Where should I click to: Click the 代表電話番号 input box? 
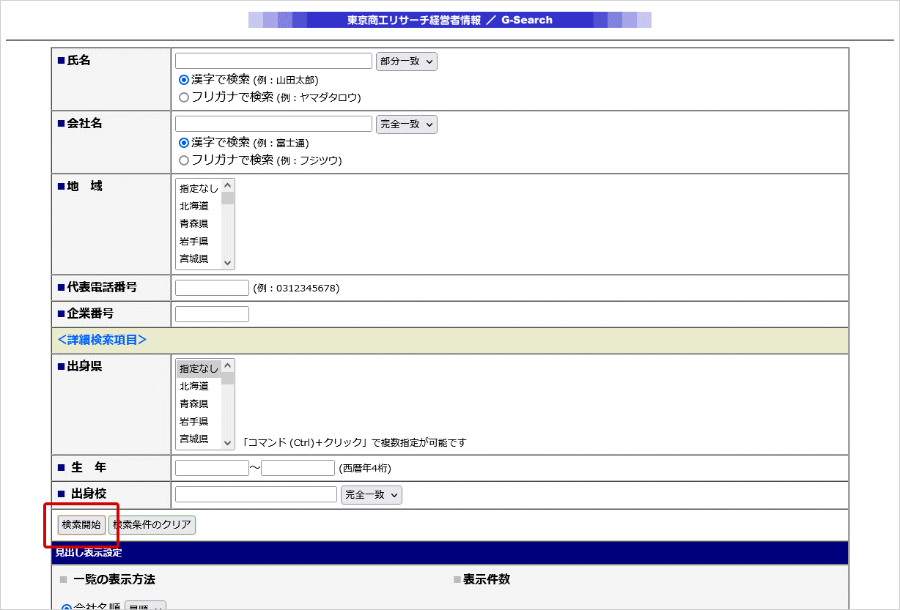click(x=212, y=288)
